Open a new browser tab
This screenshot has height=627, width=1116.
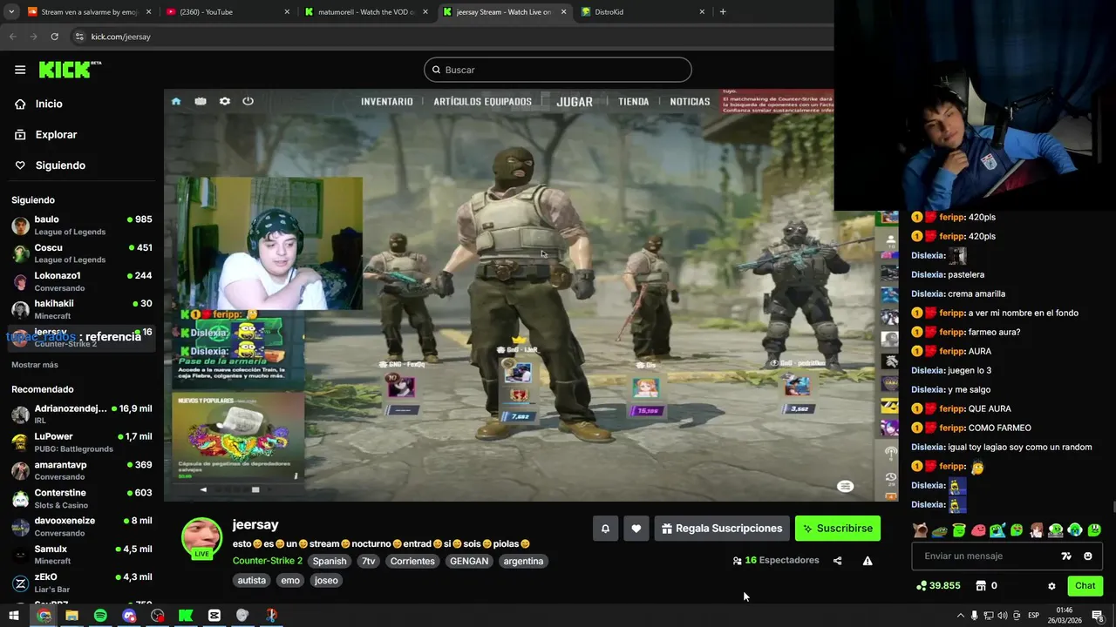pyautogui.click(x=723, y=12)
